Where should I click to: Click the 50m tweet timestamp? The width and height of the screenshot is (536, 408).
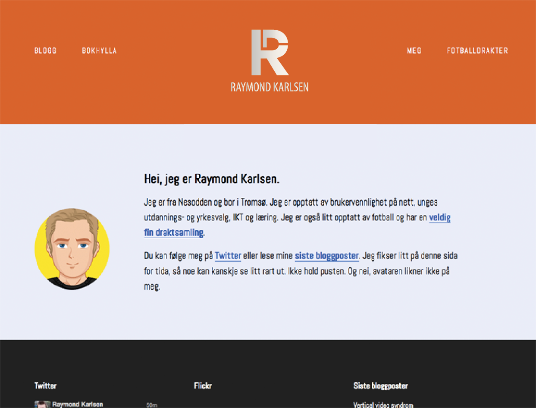152,405
